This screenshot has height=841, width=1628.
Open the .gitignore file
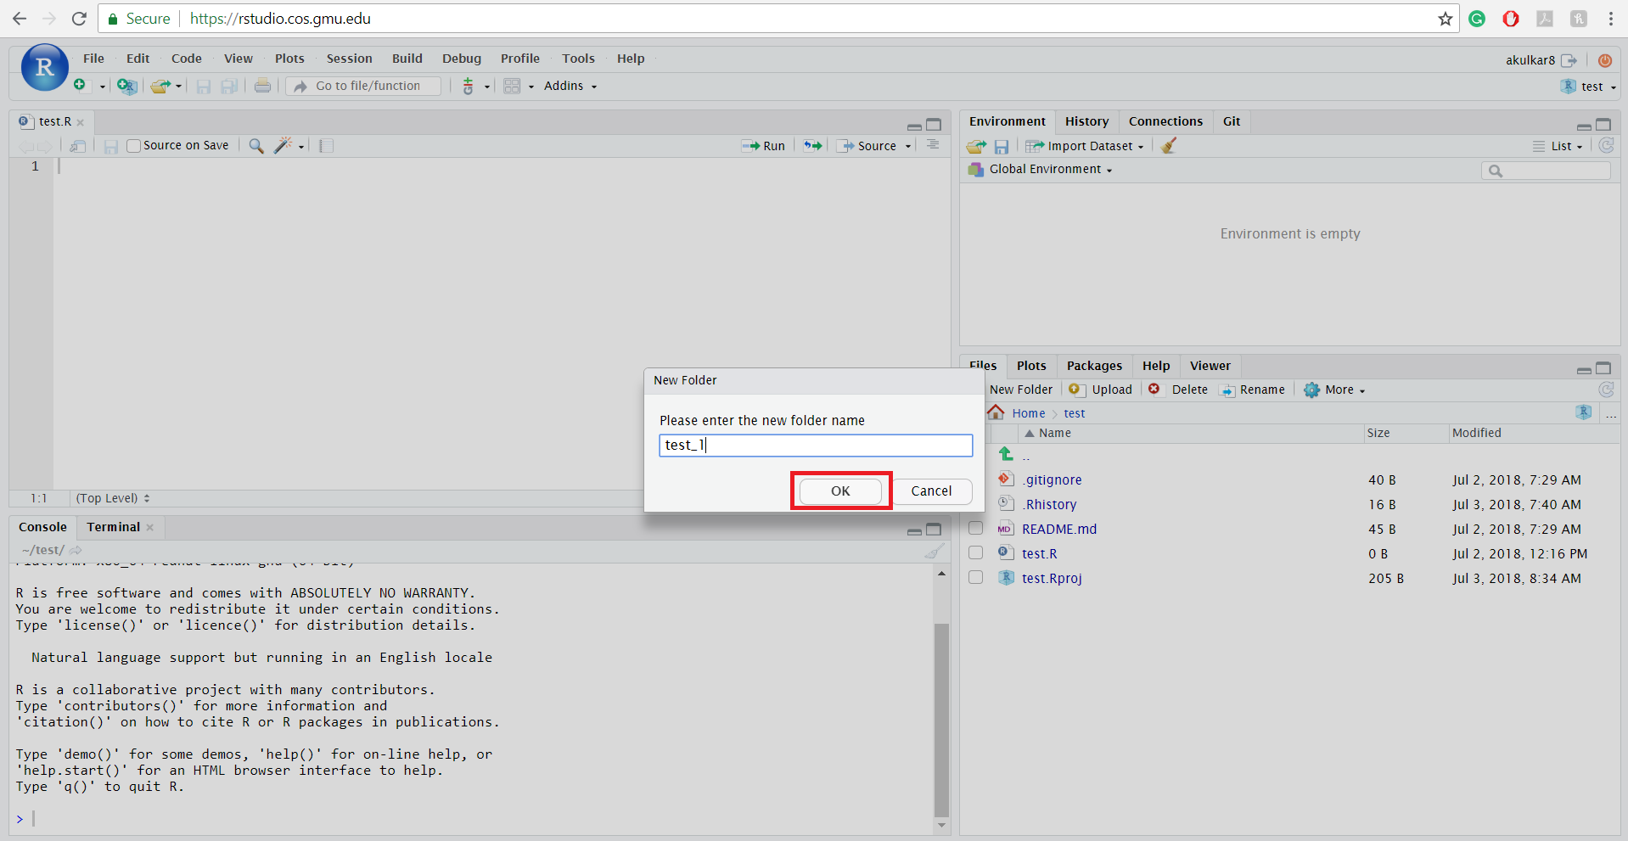point(1052,479)
